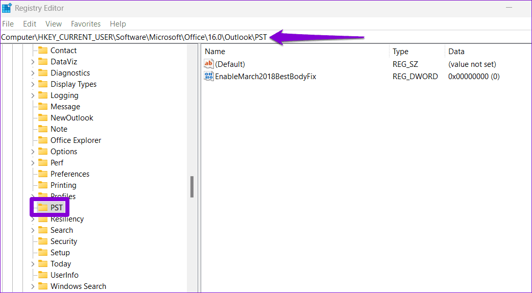Select the Resiliency tree label
This screenshot has height=293, width=532.
click(67, 219)
